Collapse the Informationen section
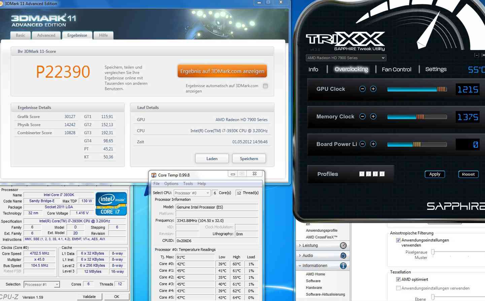The height and width of the screenshot is (301, 485). (300, 266)
